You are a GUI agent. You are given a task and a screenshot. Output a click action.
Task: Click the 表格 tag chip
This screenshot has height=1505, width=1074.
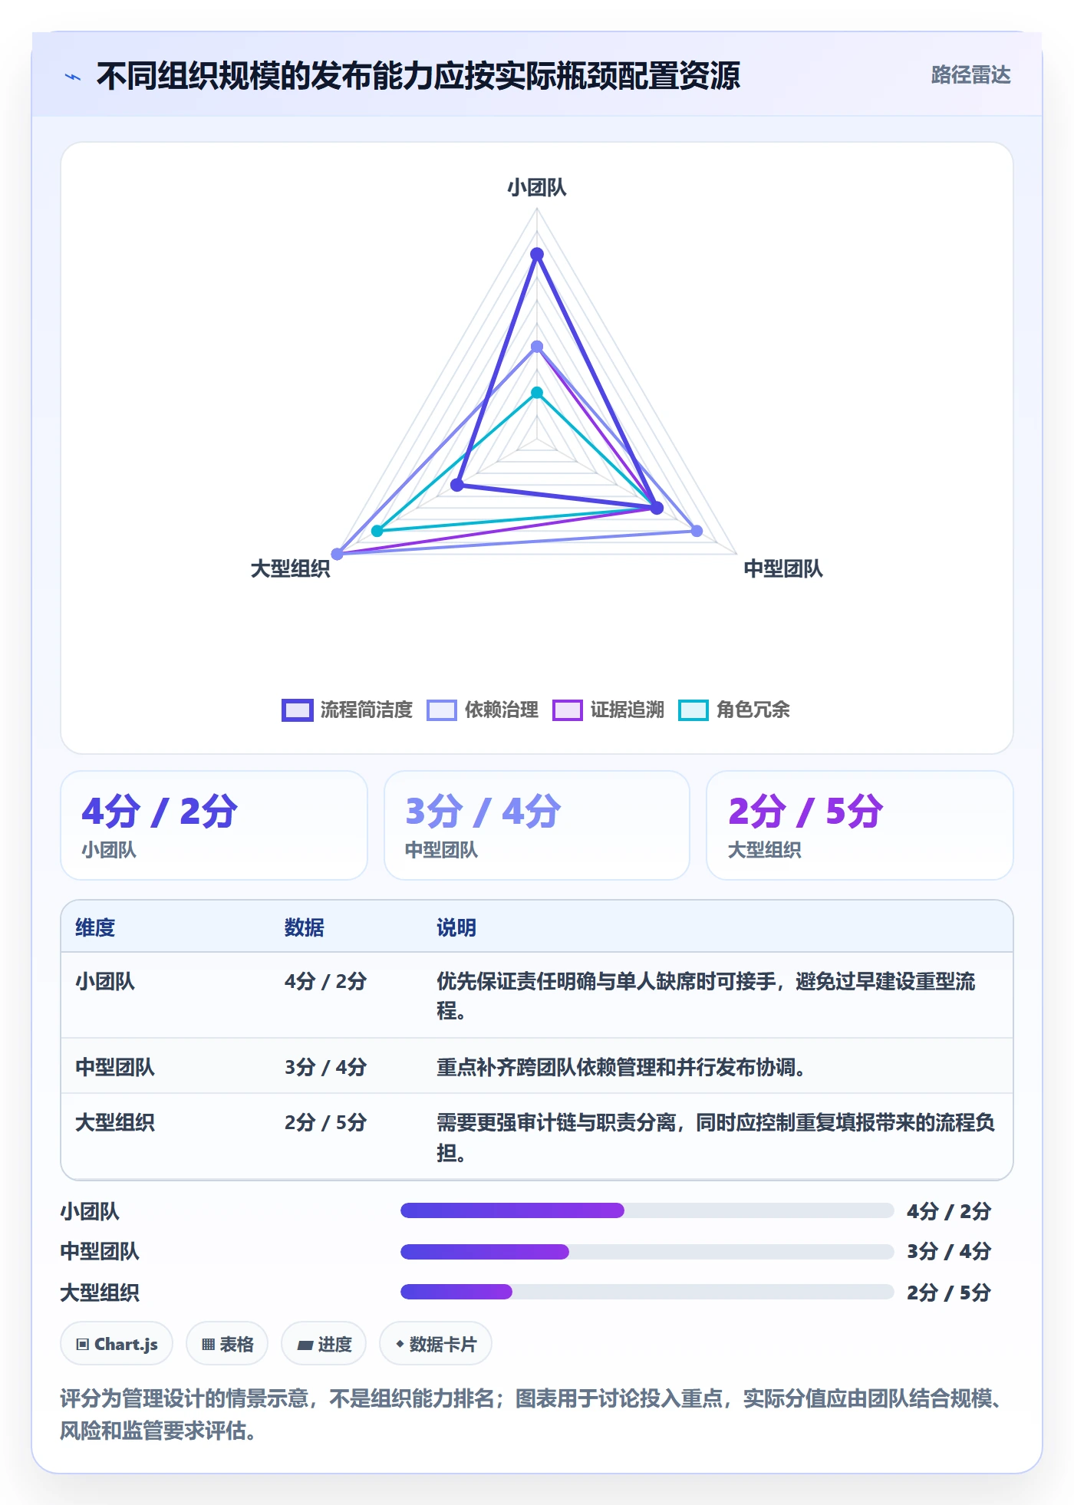tap(227, 1343)
